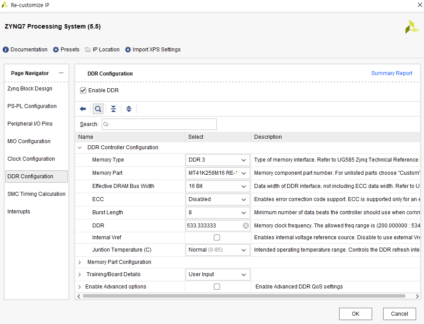Go to the SMC Timing Calculation page

tap(37, 194)
